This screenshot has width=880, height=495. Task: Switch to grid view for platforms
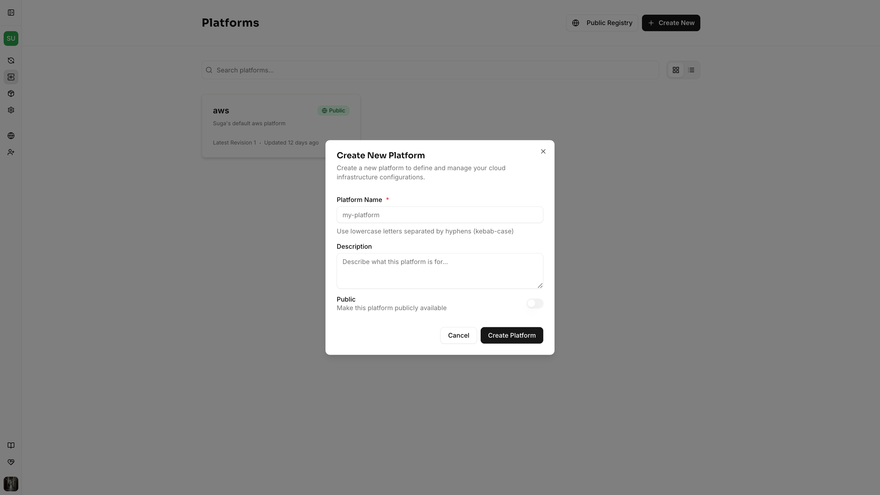click(676, 70)
